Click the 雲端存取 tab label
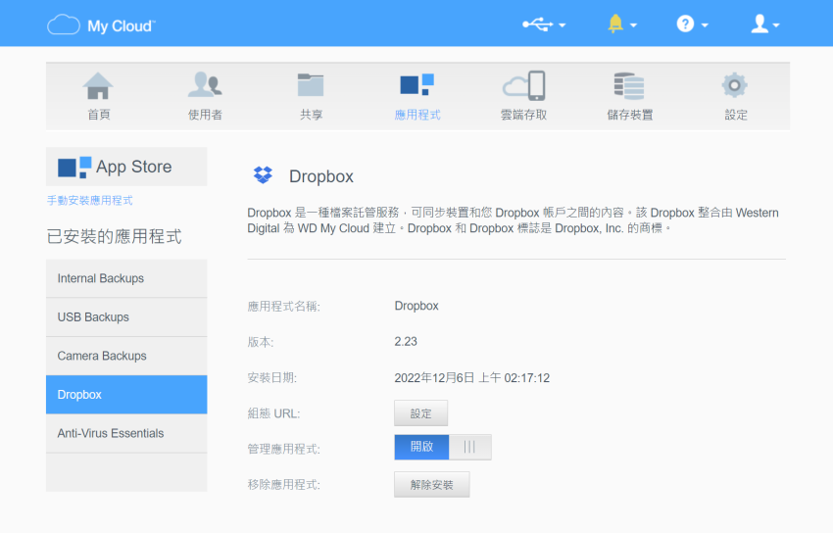Viewport: 833px width, 533px height. coord(524,115)
